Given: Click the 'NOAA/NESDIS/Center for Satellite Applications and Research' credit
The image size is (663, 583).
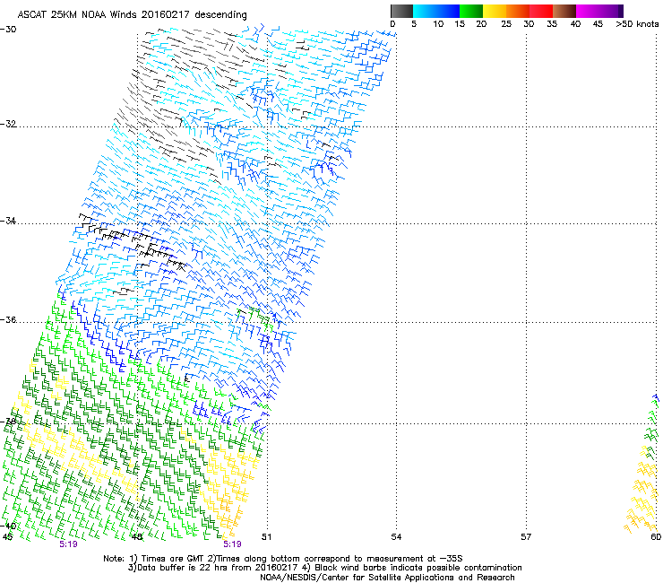Looking at the screenshot, I should (387, 578).
